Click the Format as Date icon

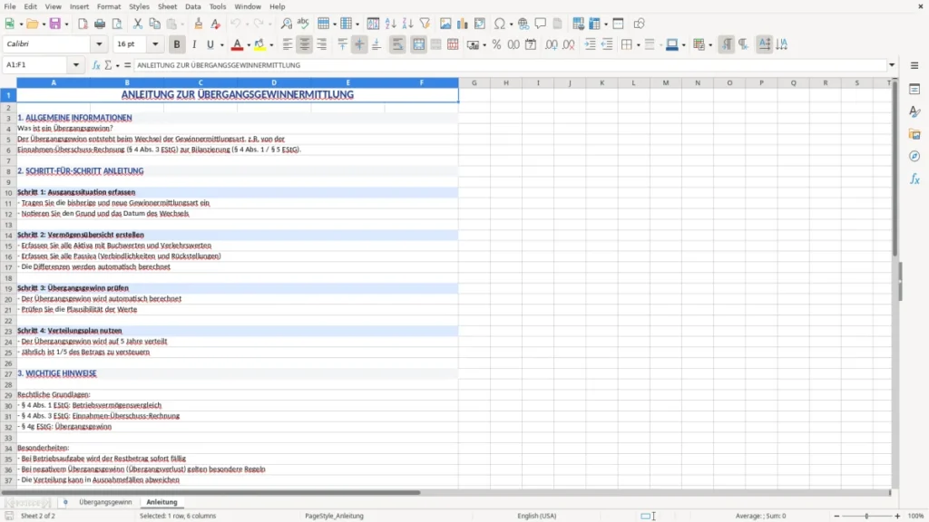(x=531, y=44)
